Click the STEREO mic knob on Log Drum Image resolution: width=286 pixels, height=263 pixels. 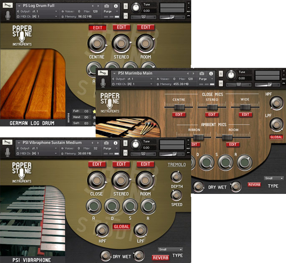tap(121, 44)
